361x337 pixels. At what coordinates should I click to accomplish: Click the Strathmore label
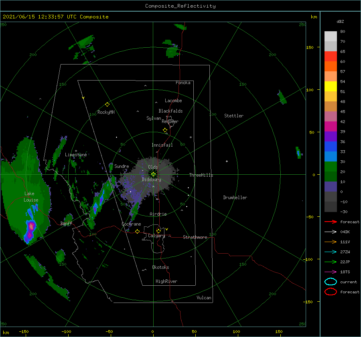coord(195,237)
